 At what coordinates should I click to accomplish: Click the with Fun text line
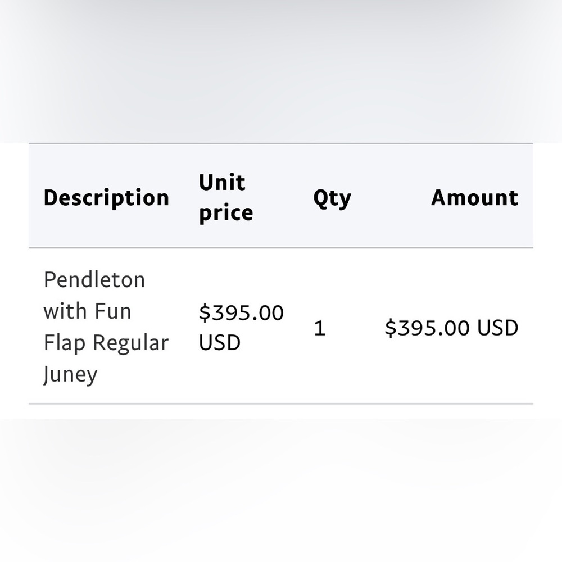coord(88,311)
